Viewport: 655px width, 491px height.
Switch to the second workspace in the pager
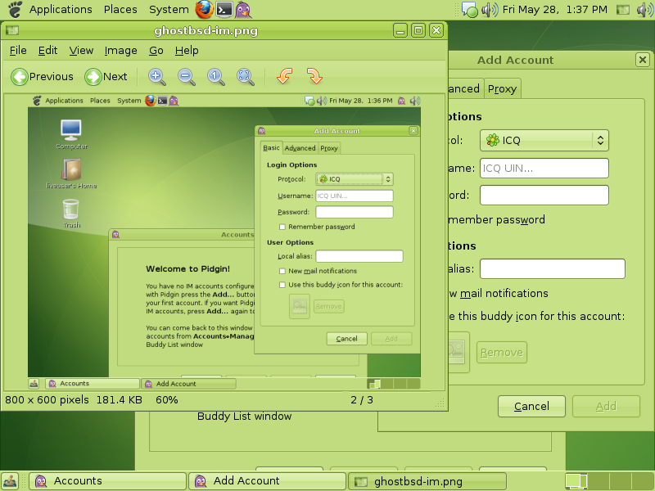pyautogui.click(x=599, y=481)
